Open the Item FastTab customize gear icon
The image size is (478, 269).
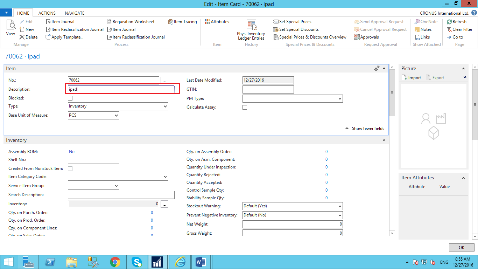(x=377, y=69)
